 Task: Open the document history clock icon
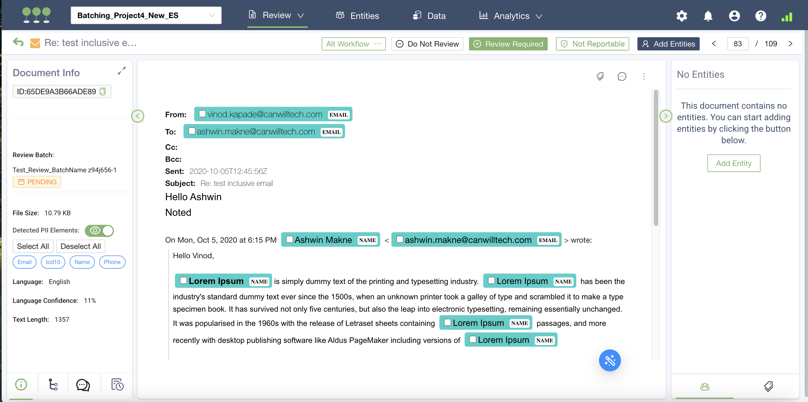click(x=117, y=385)
